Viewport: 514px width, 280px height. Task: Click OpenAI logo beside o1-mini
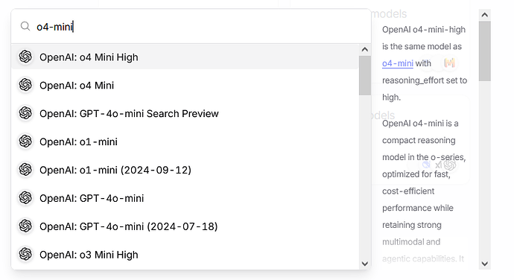tap(25, 141)
